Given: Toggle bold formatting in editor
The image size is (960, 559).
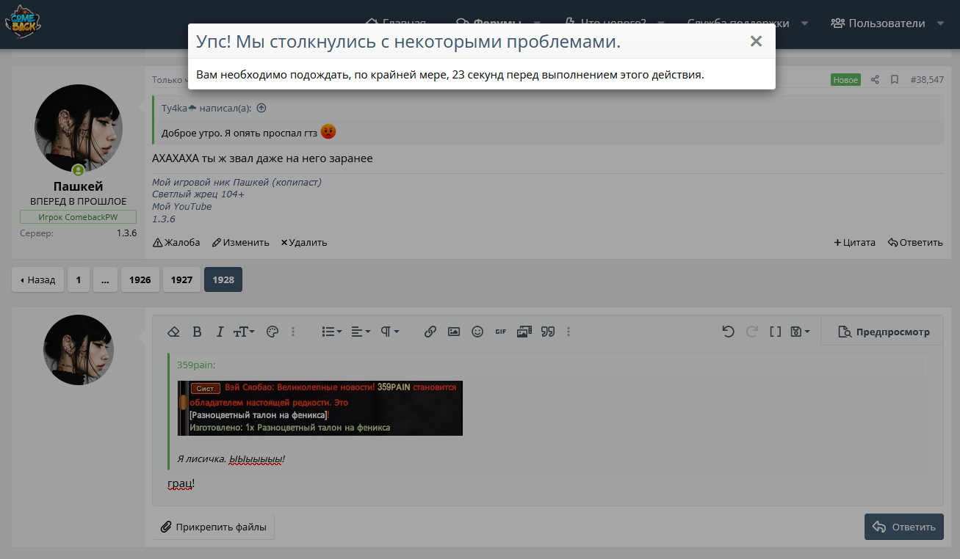Looking at the screenshot, I should 197,332.
